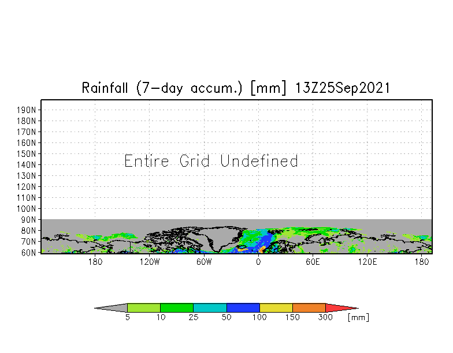Click the y-axis label '120N'
The image size is (453, 353).
(x=27, y=187)
